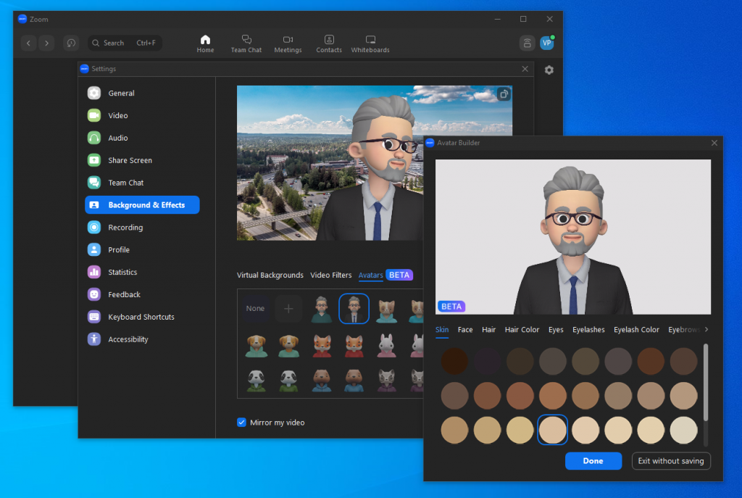Pick the darkest brown skin swatch

click(x=454, y=360)
